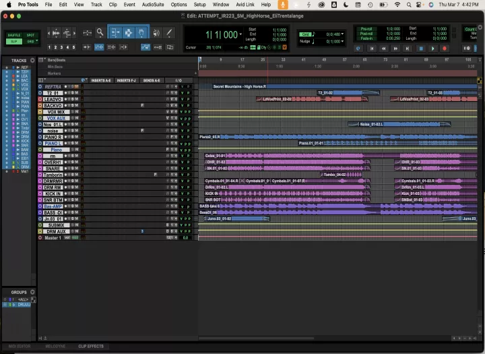Click the Go to End transport button

pyautogui.click(x=408, y=49)
